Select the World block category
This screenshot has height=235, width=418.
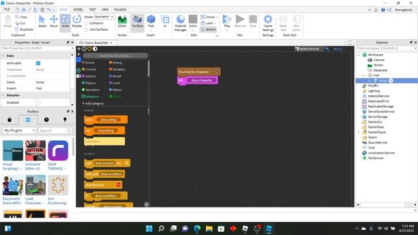coord(115,76)
